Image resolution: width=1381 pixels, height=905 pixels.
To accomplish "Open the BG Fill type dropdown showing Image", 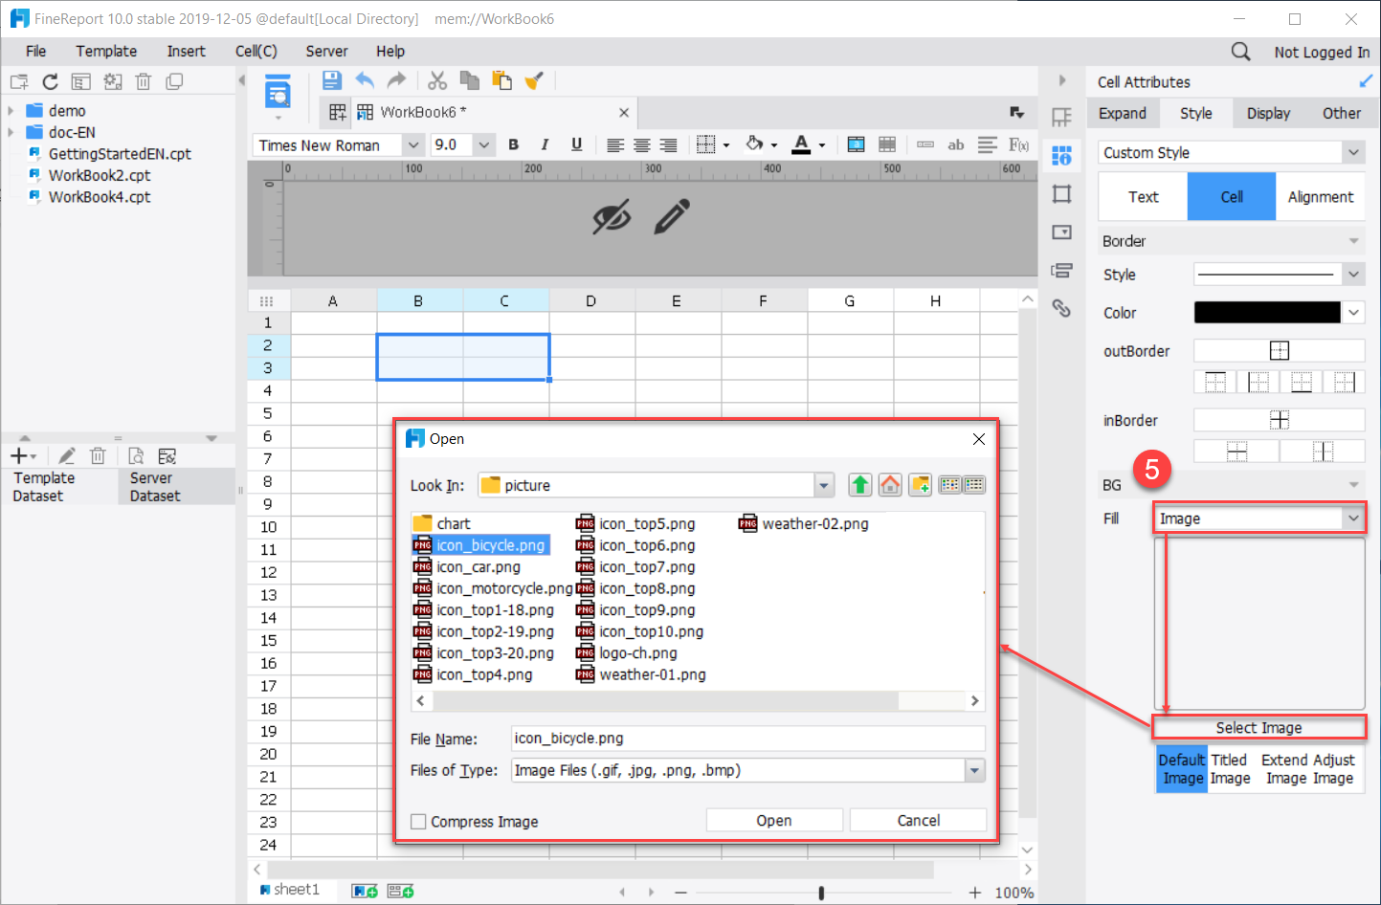I will coord(1259,518).
